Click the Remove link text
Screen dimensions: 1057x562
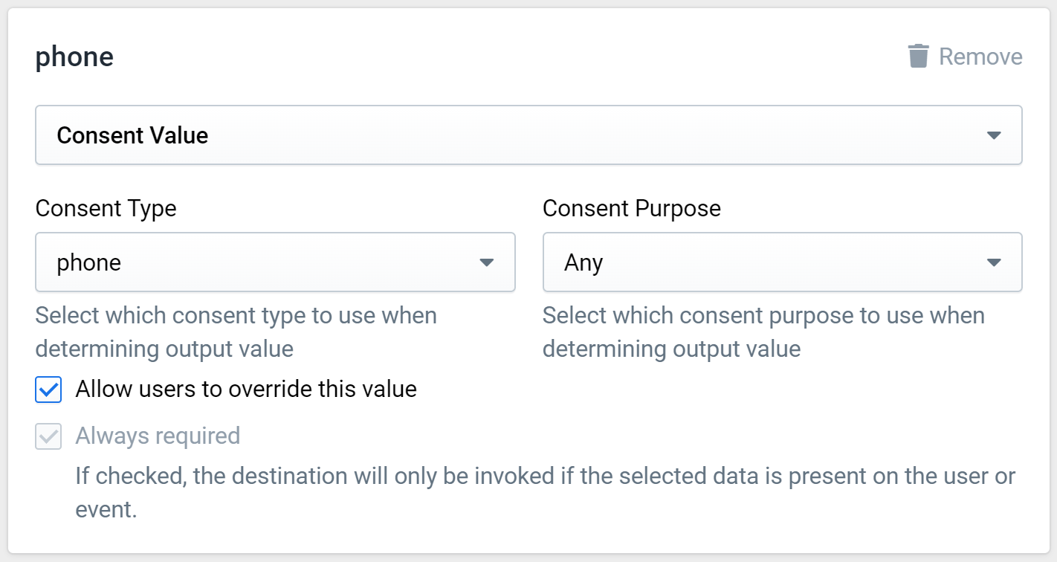point(980,56)
